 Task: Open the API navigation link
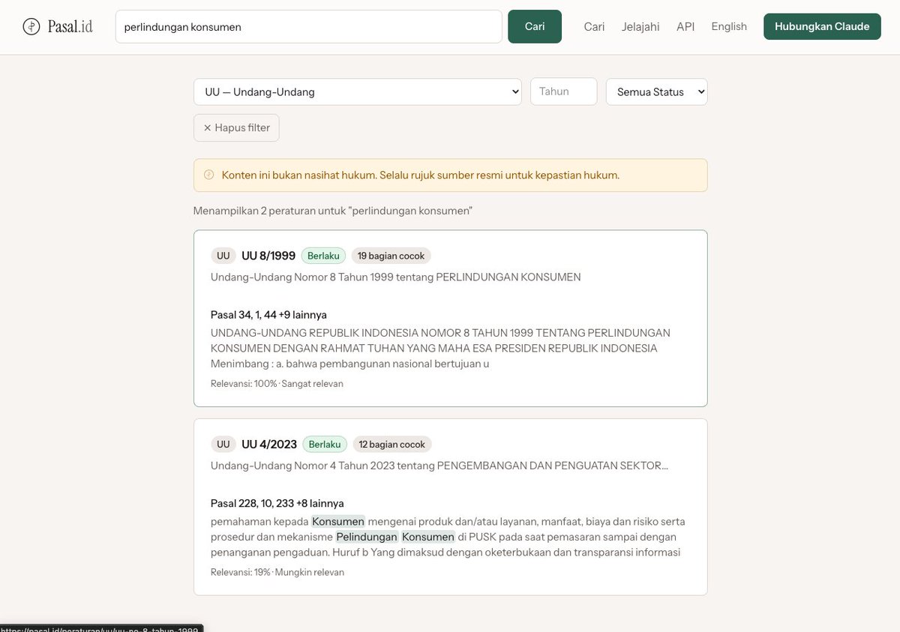click(x=685, y=26)
